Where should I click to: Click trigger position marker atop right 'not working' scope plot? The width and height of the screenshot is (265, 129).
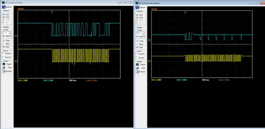[185, 12]
